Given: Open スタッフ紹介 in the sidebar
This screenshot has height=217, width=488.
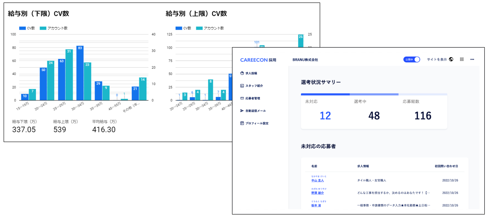Looking at the screenshot, I should [254, 86].
